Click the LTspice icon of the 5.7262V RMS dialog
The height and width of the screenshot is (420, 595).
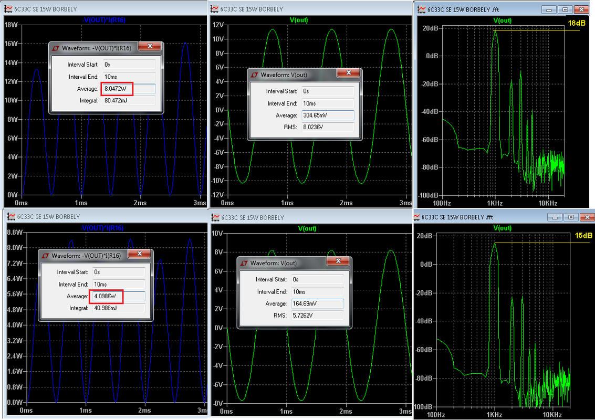click(x=244, y=263)
